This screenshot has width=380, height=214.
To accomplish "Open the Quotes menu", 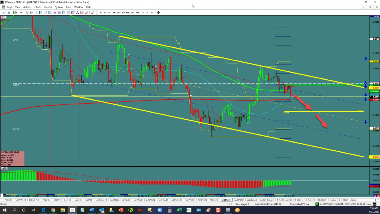I will click(48, 7).
